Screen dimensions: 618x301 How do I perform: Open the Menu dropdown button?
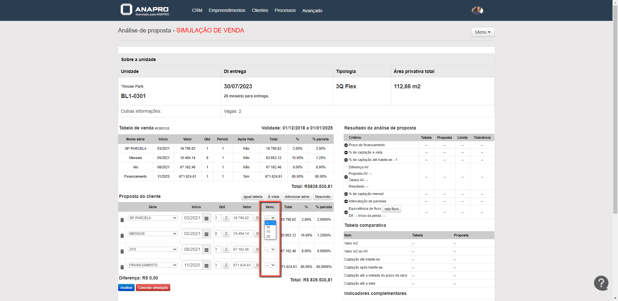(482, 32)
